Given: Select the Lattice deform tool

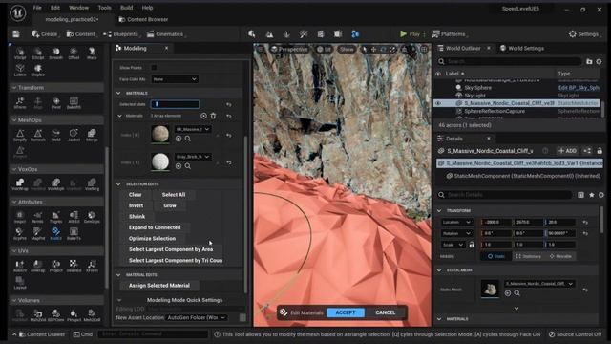Looking at the screenshot, I should point(20,71).
